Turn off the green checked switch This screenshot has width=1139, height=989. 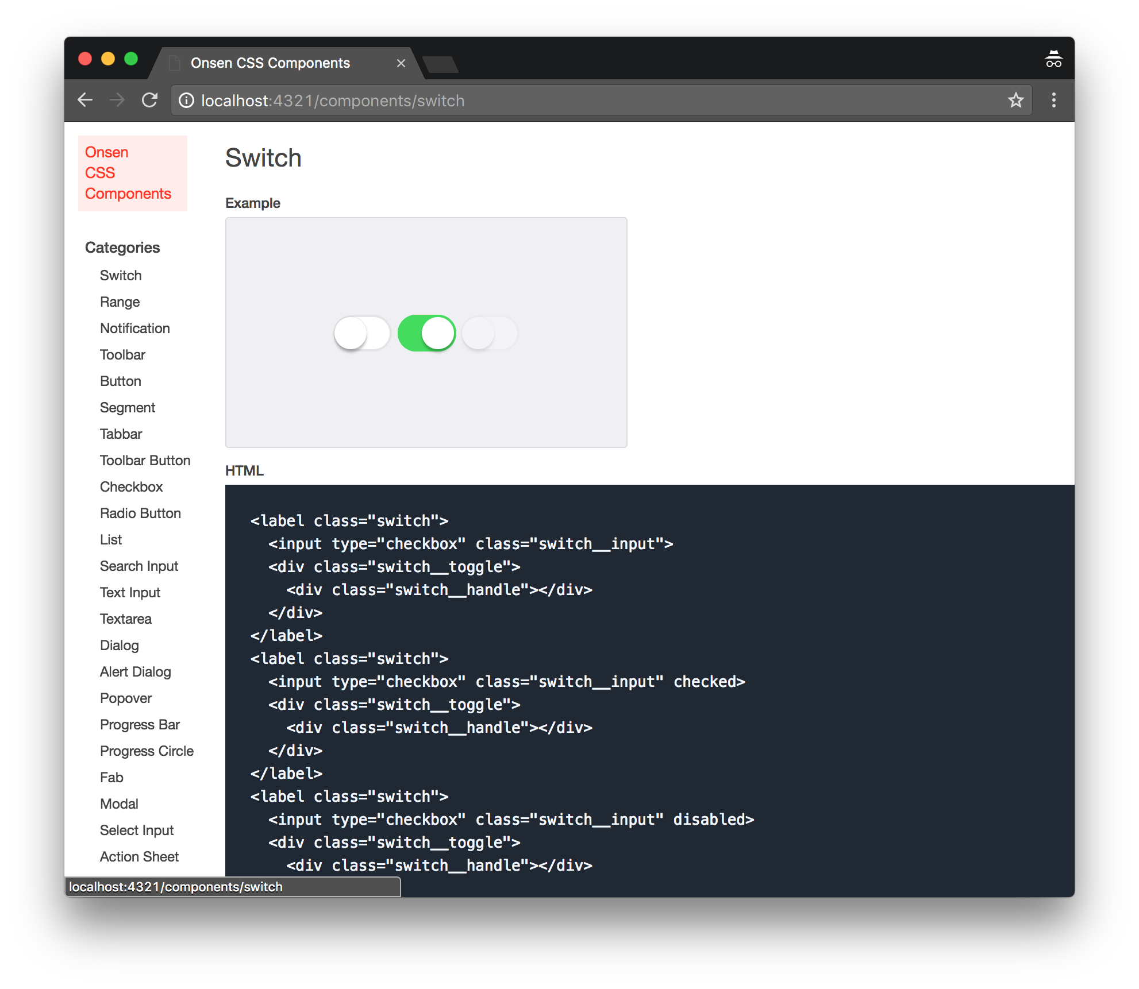pyautogui.click(x=426, y=333)
